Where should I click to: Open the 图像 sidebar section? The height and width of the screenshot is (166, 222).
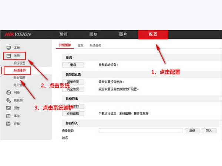[17, 108]
